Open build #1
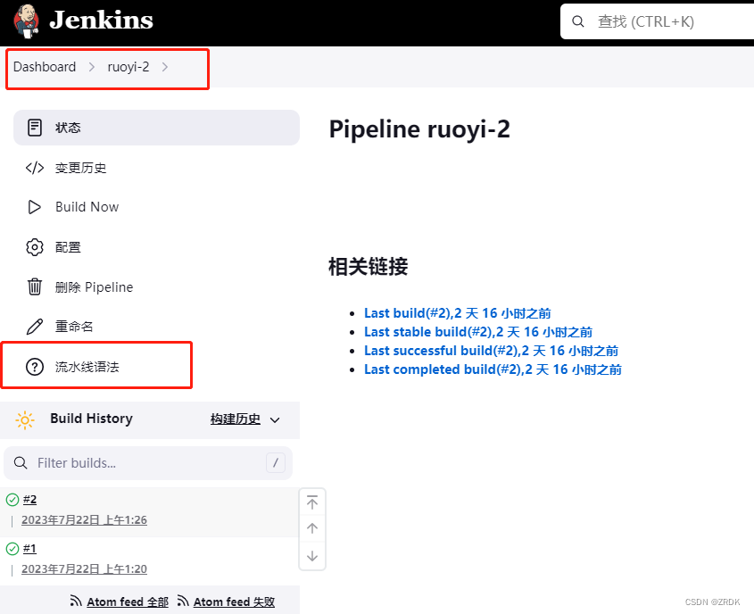This screenshot has height=614, width=754. (x=29, y=549)
